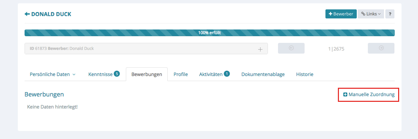The height and width of the screenshot is (139, 418).
Task: Add a new applicant with Bewerber button
Action: click(341, 14)
